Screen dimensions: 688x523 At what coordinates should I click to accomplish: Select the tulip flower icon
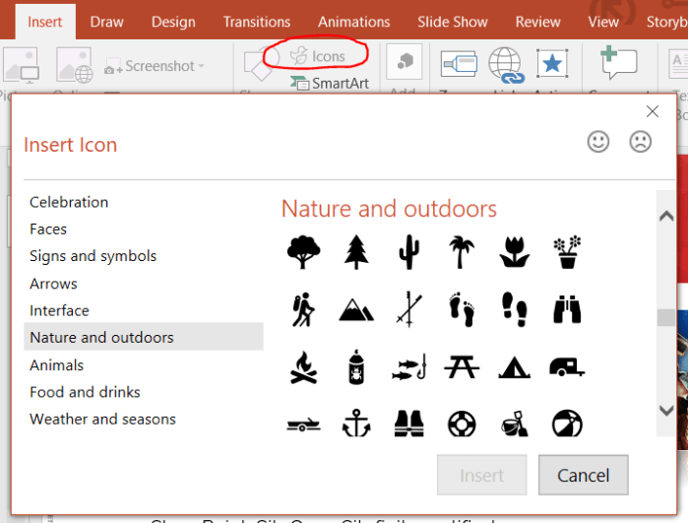[x=514, y=251]
